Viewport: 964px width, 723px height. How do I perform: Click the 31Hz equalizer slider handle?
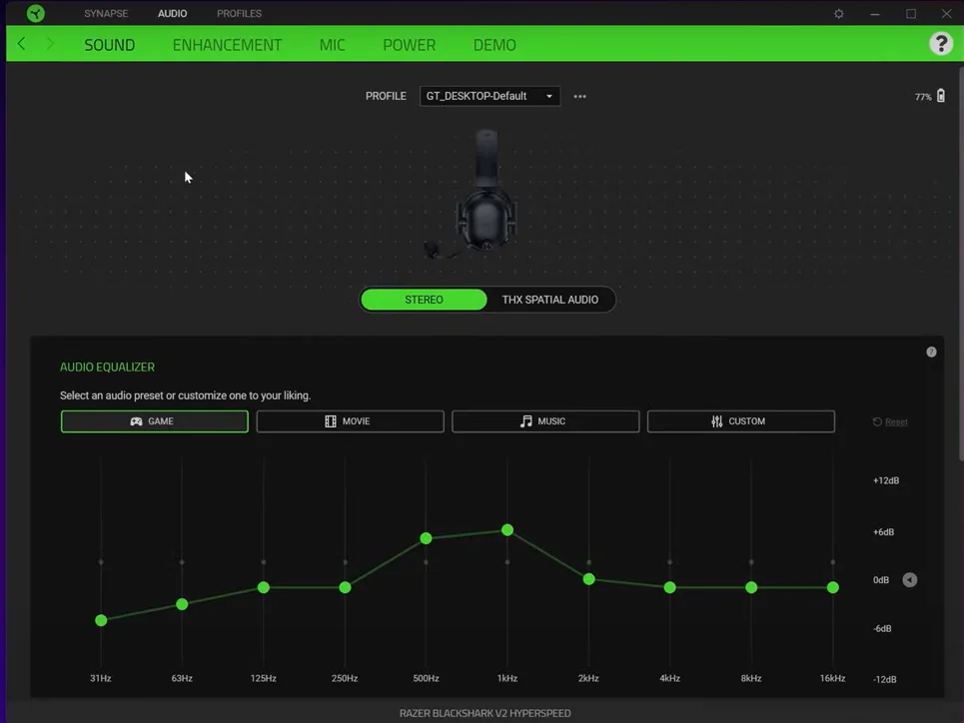pyautogui.click(x=101, y=620)
